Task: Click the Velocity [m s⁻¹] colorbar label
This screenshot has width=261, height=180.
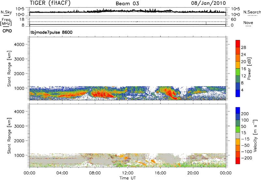Action: (x=255, y=135)
